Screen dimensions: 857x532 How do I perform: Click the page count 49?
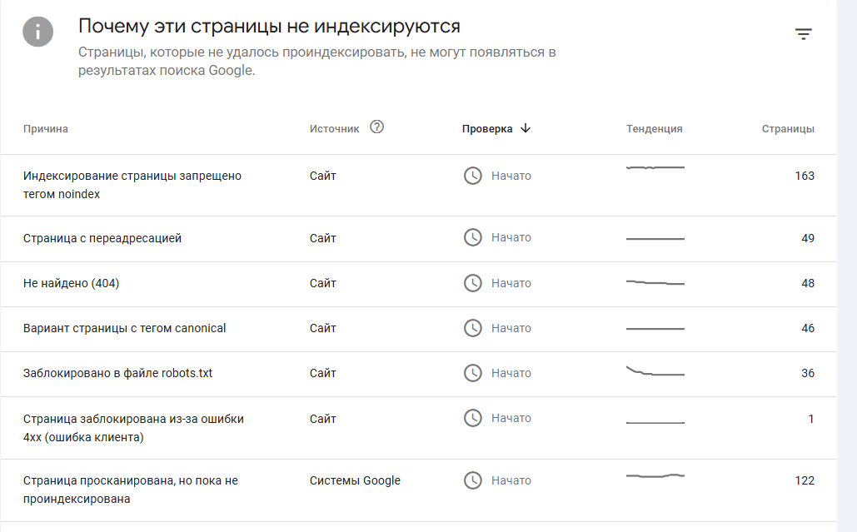(x=808, y=238)
